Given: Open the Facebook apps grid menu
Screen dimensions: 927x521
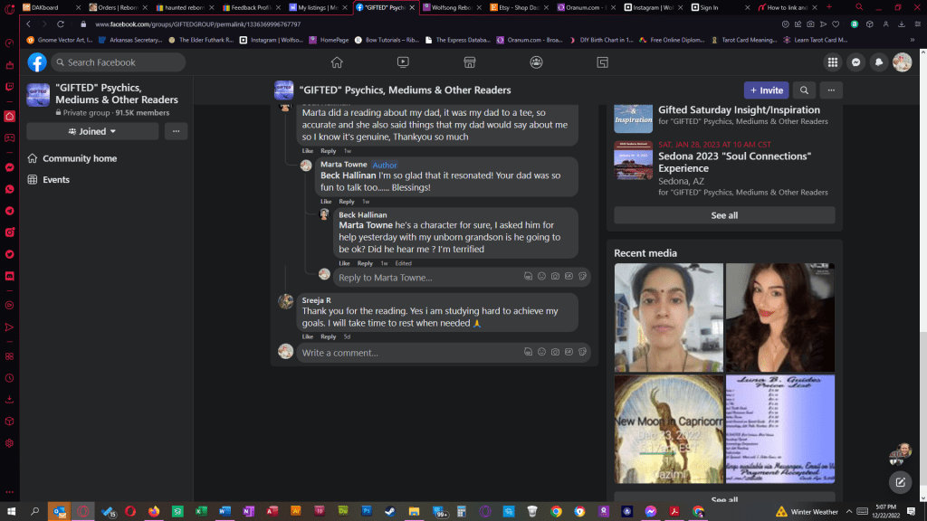Looking at the screenshot, I should [x=832, y=62].
